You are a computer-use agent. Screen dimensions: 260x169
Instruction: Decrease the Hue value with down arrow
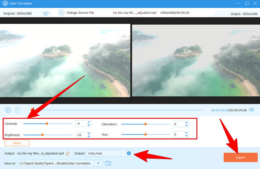coord(186,136)
